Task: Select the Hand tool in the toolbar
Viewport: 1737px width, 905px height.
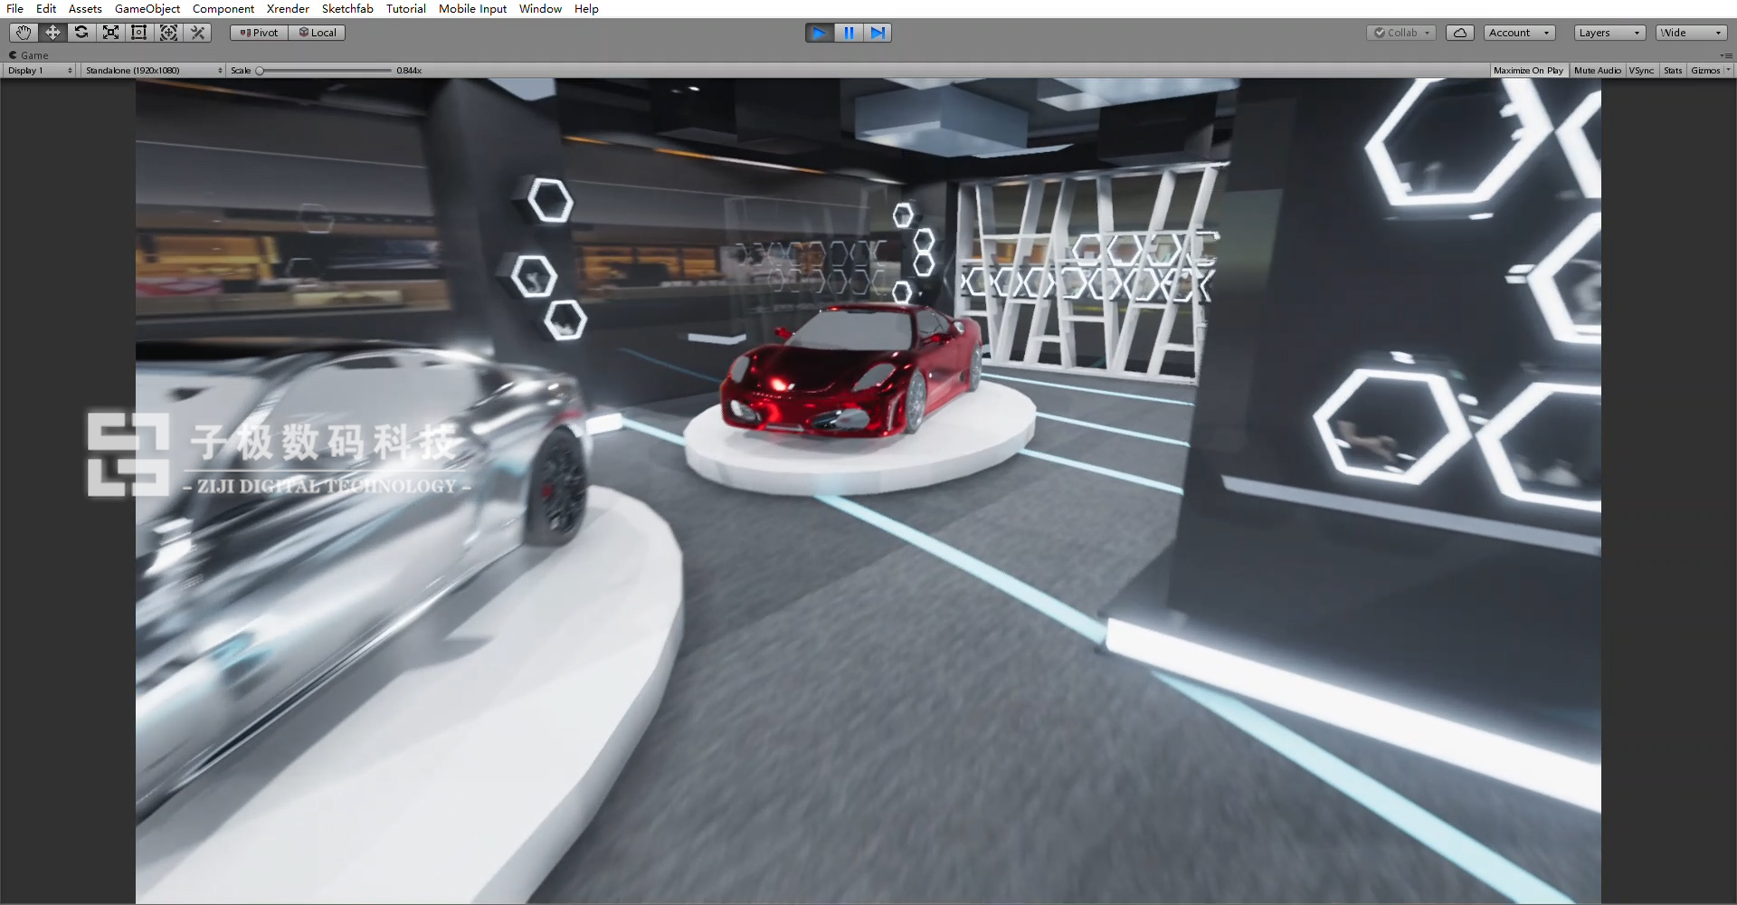Action: point(22,32)
